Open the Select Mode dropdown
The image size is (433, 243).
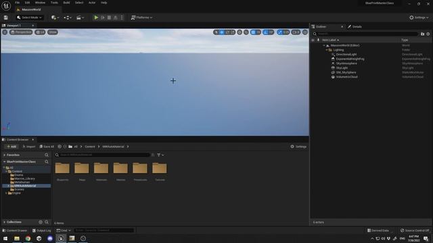pos(29,18)
